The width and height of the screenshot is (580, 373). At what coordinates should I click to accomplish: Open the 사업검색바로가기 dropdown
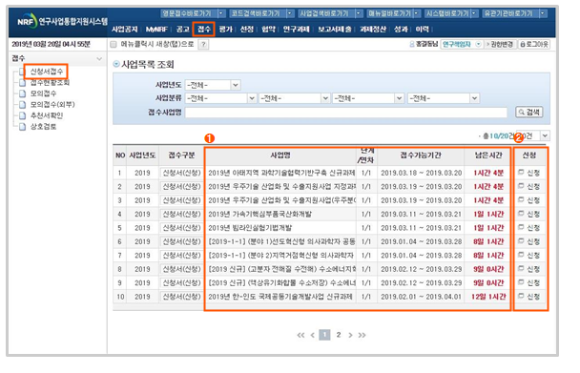click(x=359, y=13)
